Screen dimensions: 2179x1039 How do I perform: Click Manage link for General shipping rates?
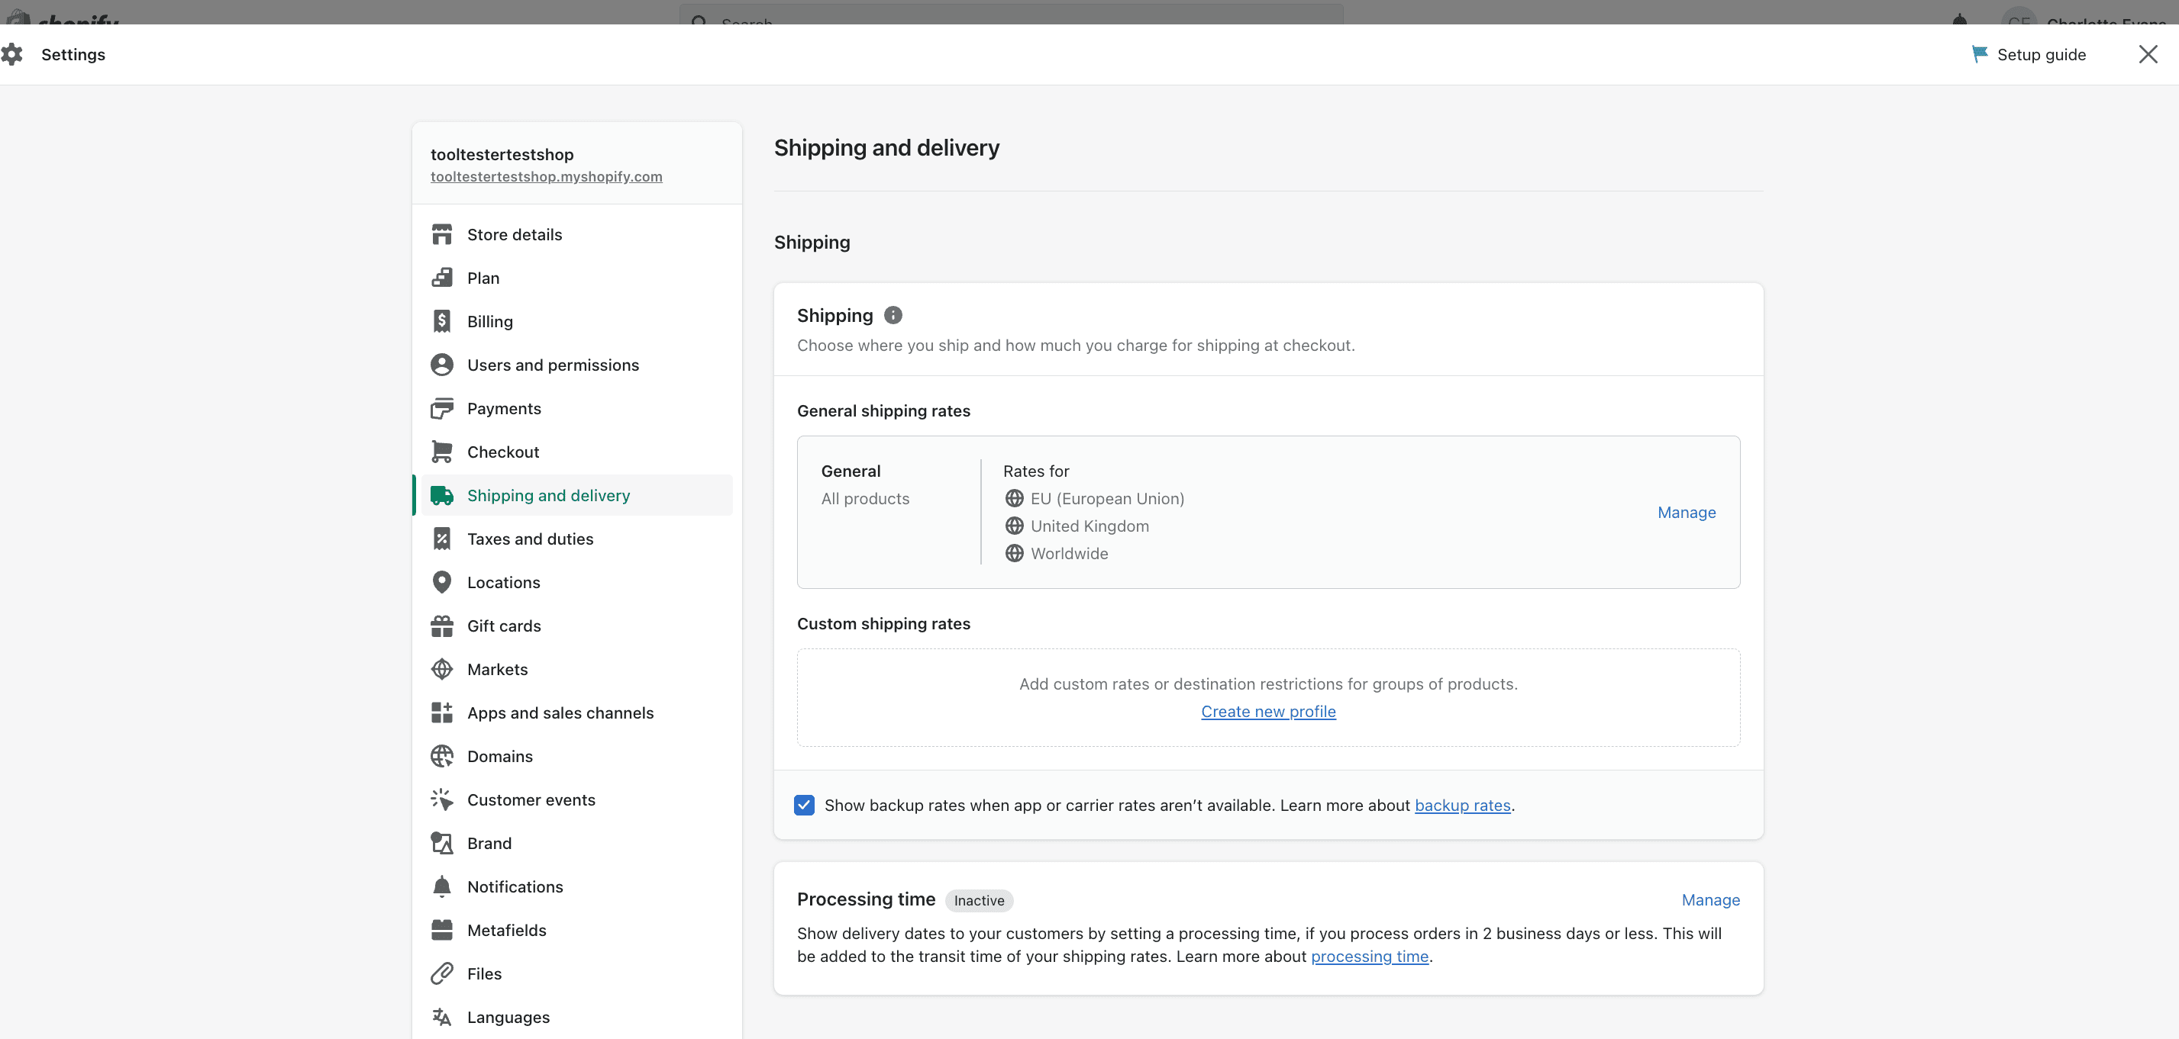(1687, 511)
